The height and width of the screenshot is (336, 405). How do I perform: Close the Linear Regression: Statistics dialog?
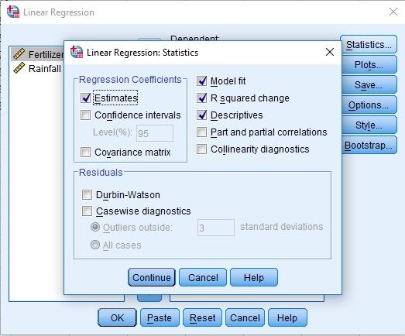330,52
